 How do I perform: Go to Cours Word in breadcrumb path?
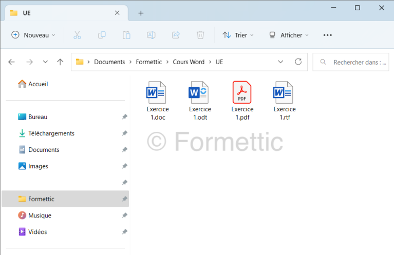tap(189, 62)
